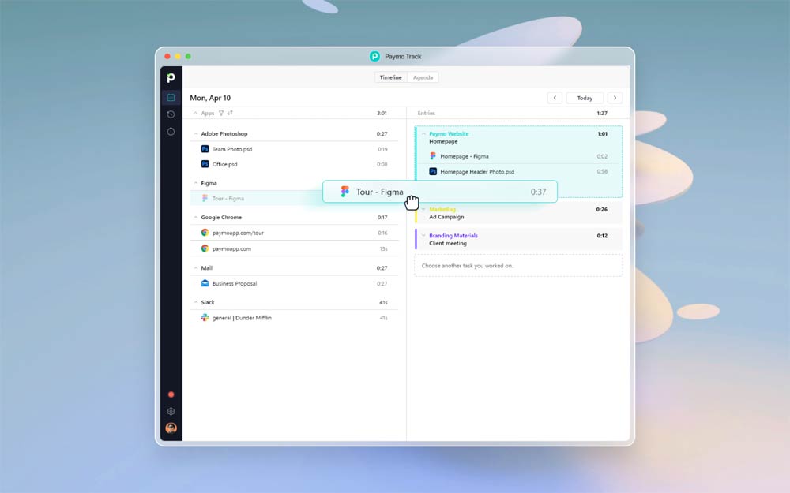Collapse the Figma group
Viewport: 790px width, 493px height.
point(195,183)
